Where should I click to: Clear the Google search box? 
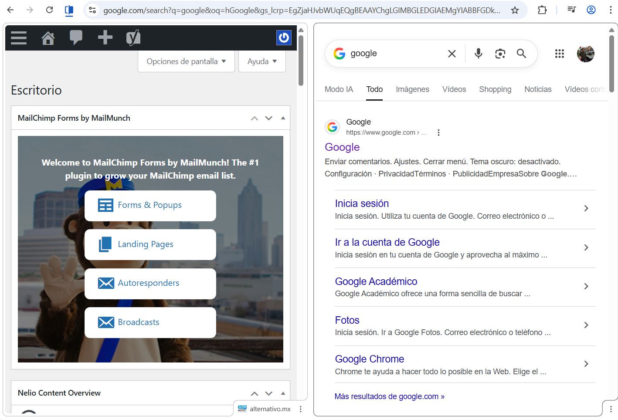point(452,54)
